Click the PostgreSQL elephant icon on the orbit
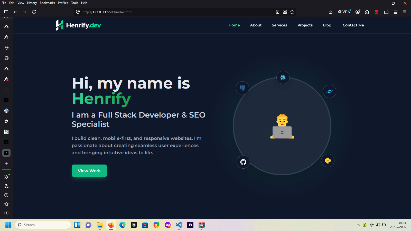 click(242, 88)
